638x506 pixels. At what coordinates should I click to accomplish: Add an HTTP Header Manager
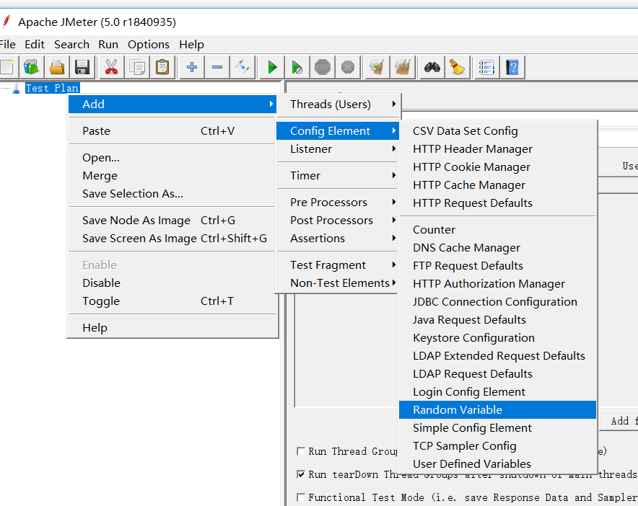[x=497, y=148]
